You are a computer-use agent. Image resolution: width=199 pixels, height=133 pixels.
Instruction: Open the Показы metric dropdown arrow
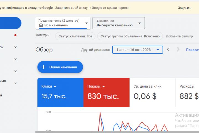[x=104, y=87]
